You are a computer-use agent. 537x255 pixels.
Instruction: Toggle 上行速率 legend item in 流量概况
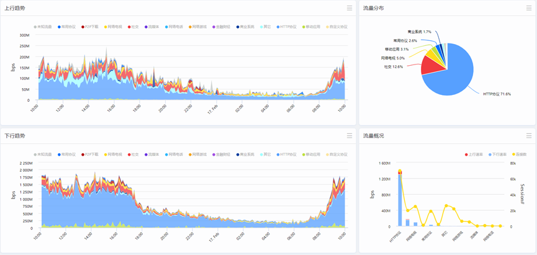(475, 154)
